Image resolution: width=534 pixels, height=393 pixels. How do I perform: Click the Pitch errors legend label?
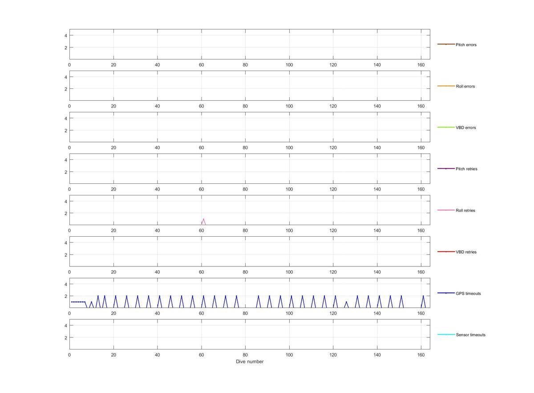pyautogui.click(x=466, y=45)
